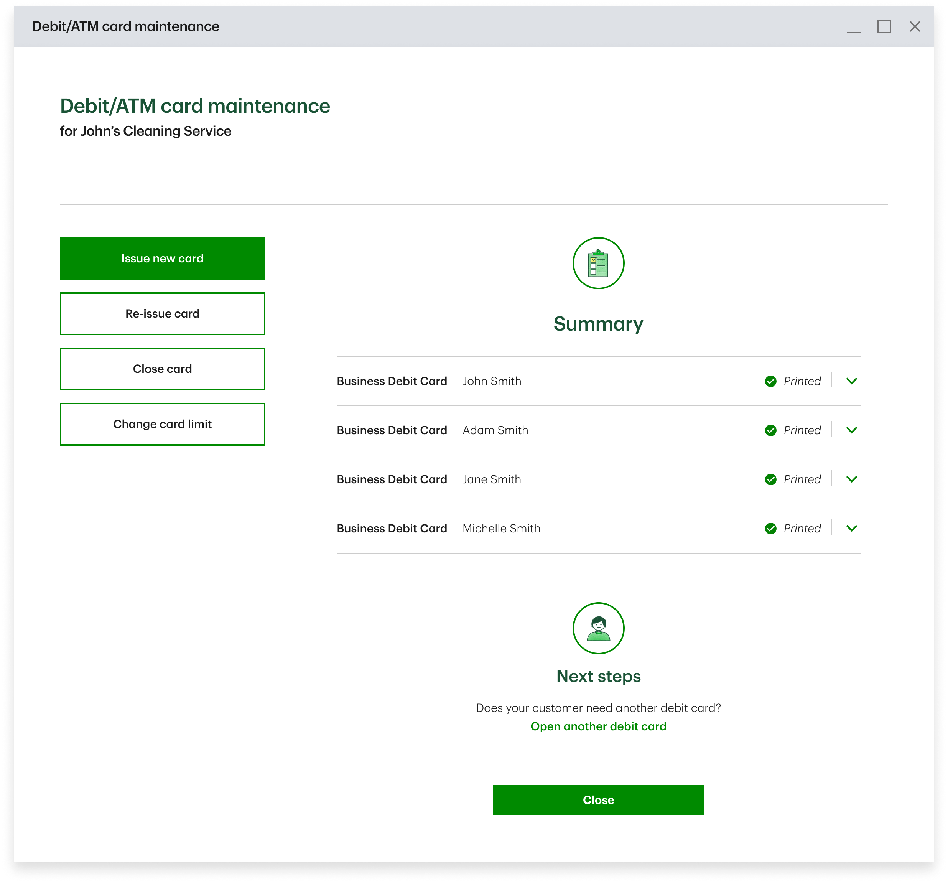Open Change card limit
Viewport: 948px width, 883px height.
[x=162, y=424]
